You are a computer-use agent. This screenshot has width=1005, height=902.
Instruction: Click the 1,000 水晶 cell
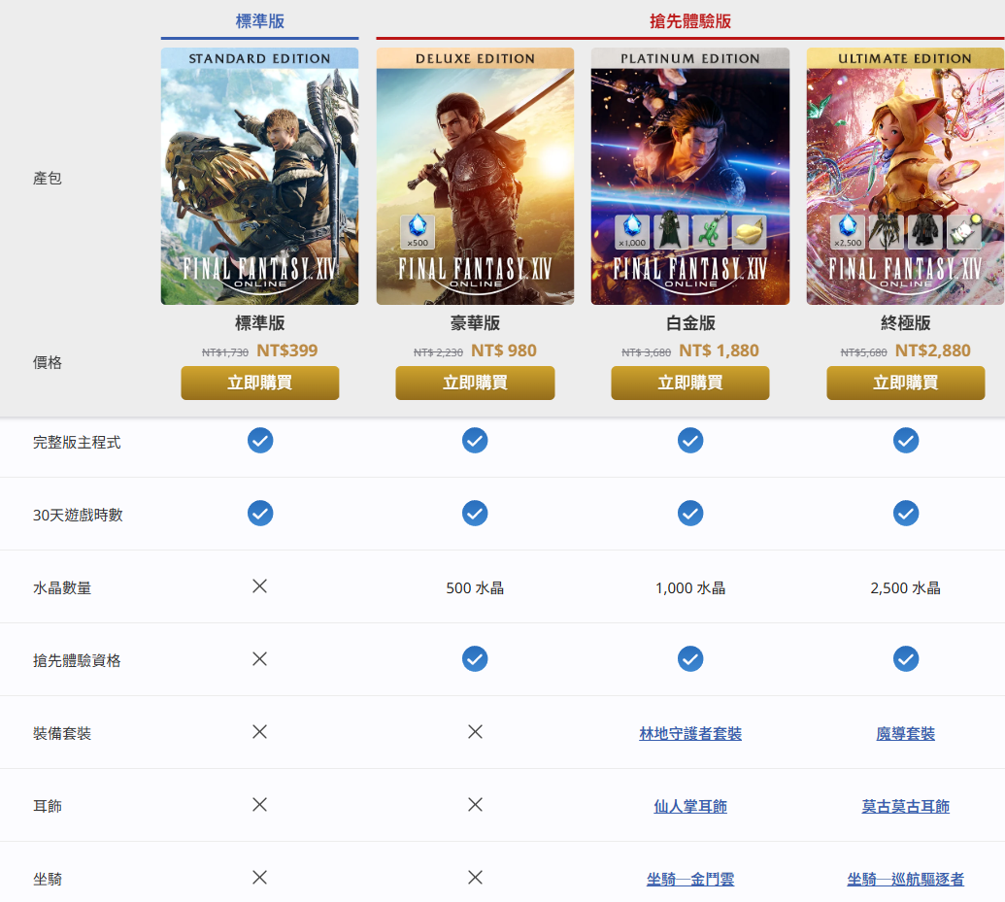[690, 587]
